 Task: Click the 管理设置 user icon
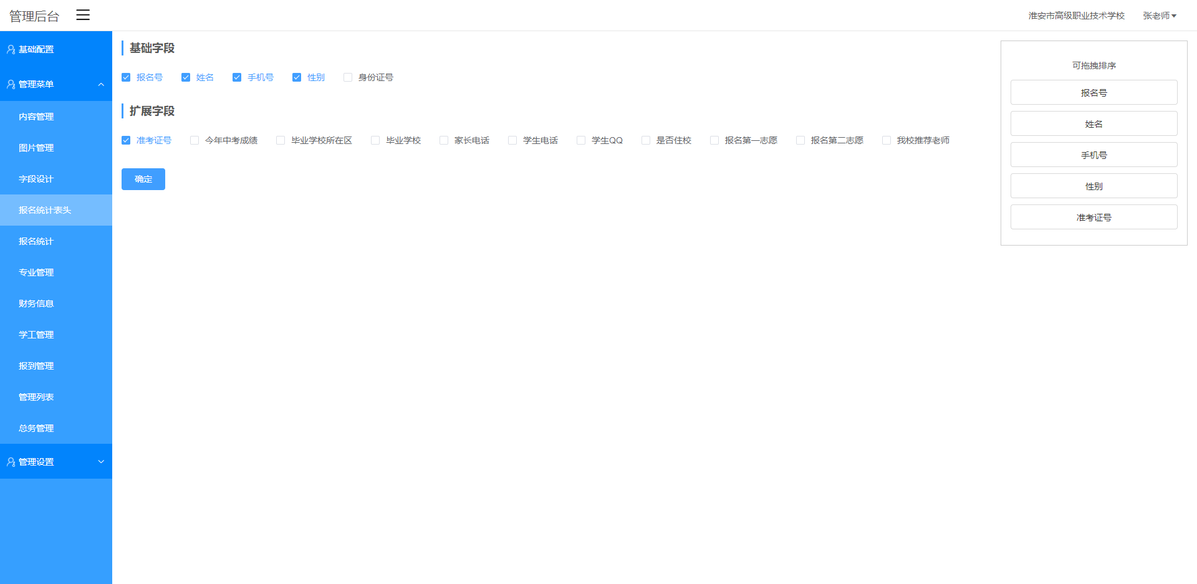tap(11, 462)
